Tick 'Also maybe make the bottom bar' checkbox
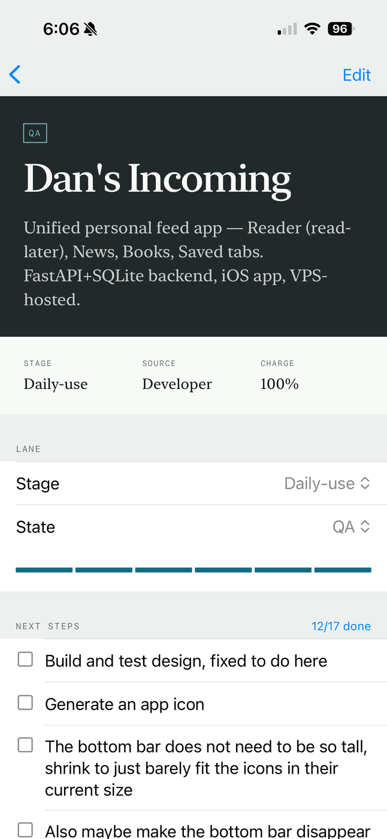Viewport: 387px width, 839px height. [x=25, y=830]
